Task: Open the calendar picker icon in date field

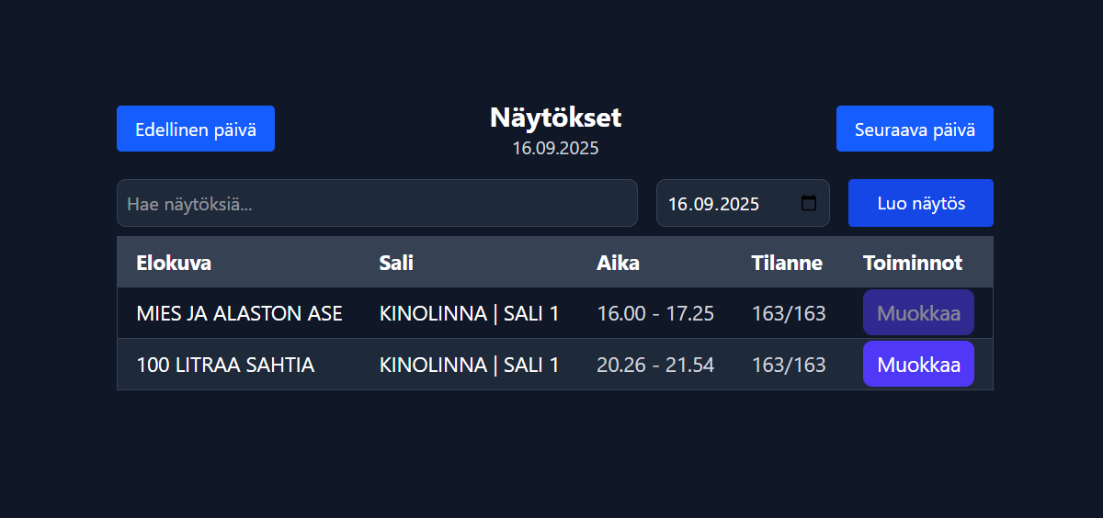Action: click(809, 203)
